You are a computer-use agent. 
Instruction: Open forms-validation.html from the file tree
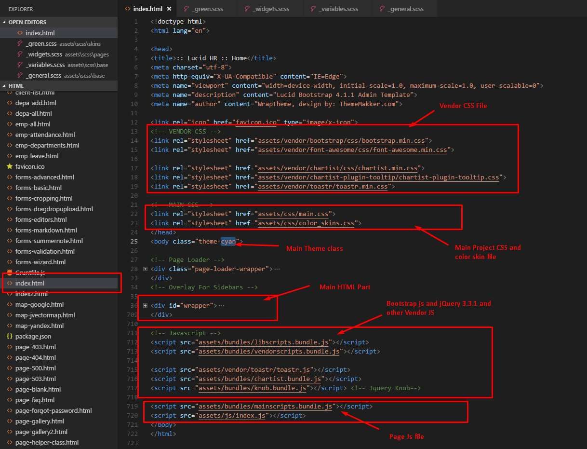point(45,251)
